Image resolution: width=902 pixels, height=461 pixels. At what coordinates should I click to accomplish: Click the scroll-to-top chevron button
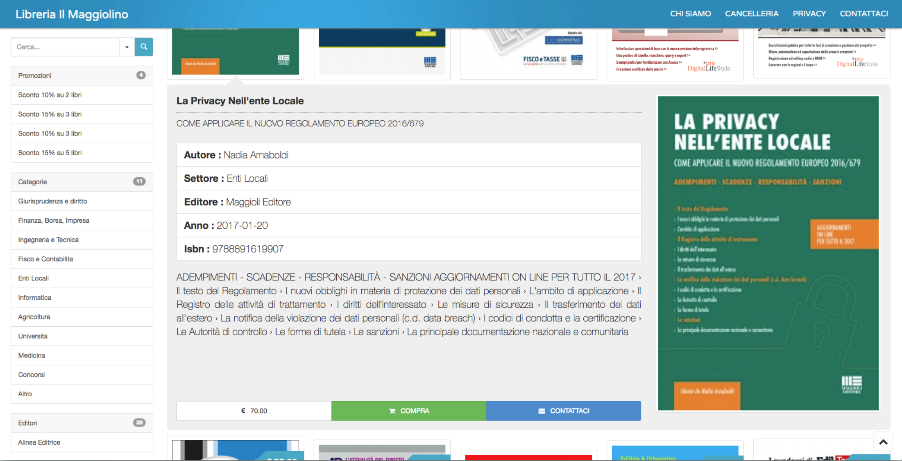coord(883,442)
